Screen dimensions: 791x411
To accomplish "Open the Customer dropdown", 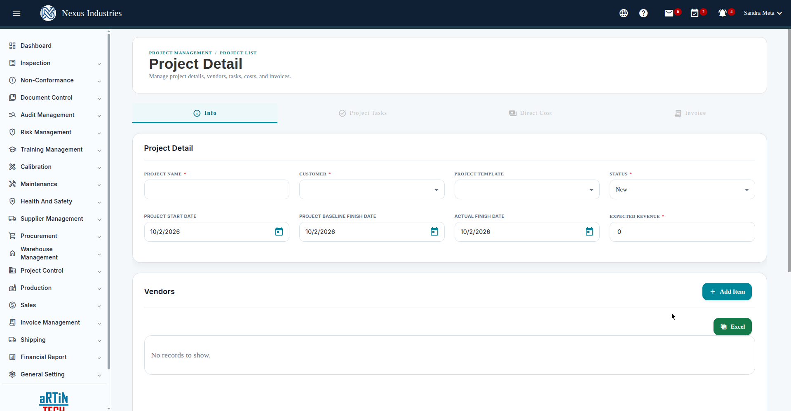I will point(372,189).
